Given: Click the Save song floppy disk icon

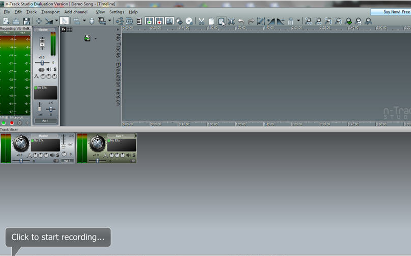Looking at the screenshot, I should coord(26,22).
